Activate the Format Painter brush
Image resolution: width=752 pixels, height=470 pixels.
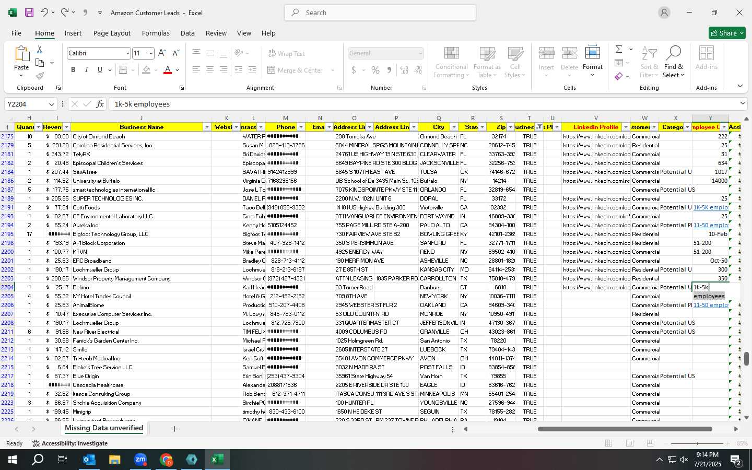click(x=40, y=76)
